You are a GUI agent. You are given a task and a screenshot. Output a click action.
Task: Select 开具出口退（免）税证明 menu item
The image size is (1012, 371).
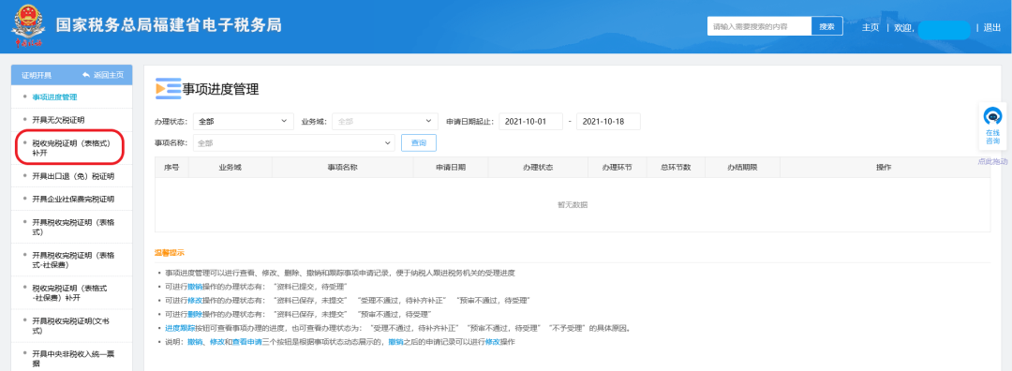tap(73, 175)
